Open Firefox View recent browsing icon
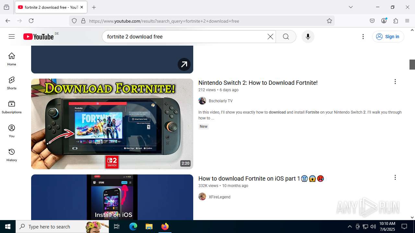This screenshot has height=233, width=415. 6,7
